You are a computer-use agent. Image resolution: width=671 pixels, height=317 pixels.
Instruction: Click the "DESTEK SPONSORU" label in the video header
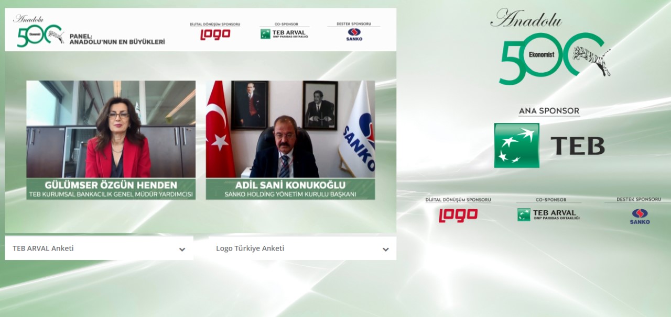pyautogui.click(x=354, y=24)
